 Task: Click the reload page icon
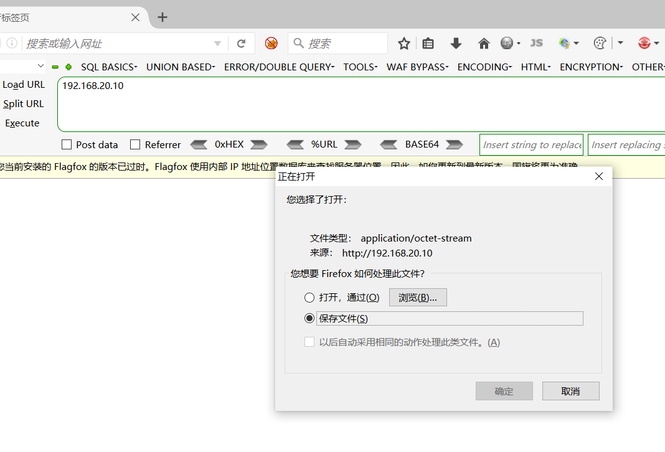[241, 44]
